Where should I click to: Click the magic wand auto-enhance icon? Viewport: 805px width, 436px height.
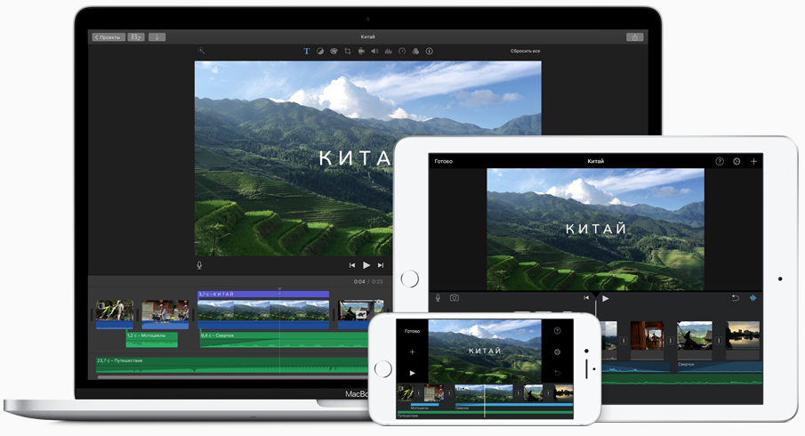201,51
